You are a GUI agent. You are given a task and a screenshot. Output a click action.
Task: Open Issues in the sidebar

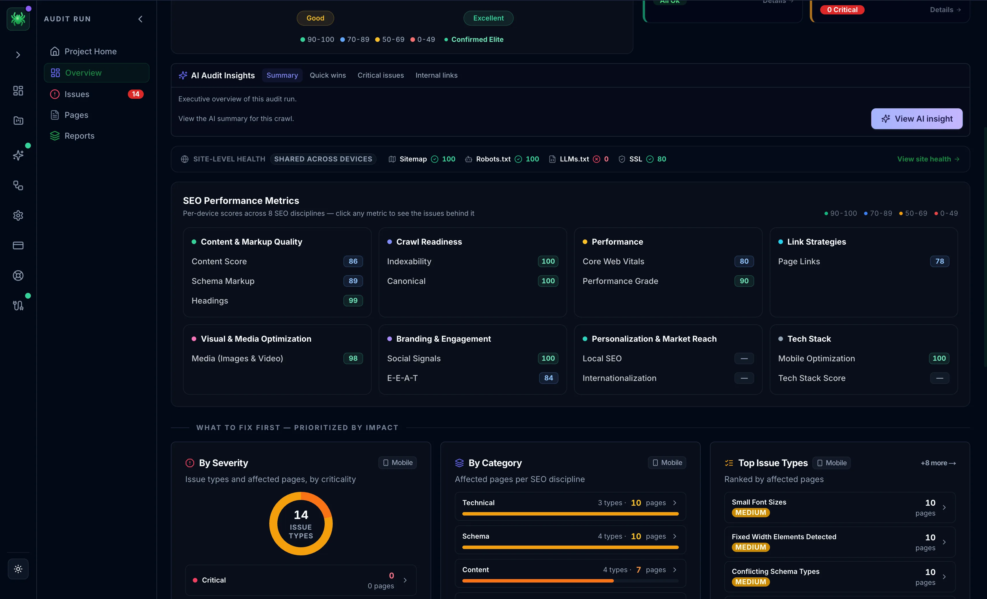[x=96, y=94]
